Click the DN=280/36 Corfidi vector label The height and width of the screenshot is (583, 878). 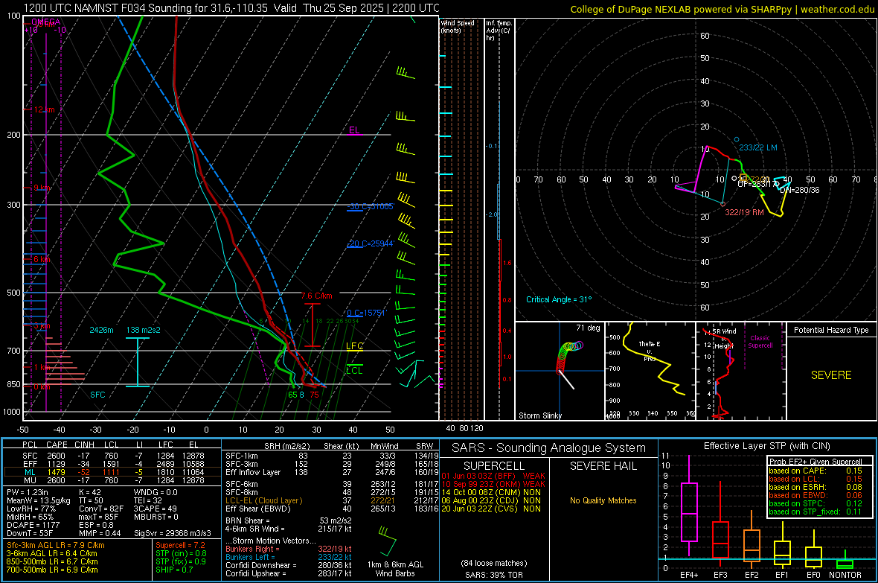point(800,190)
